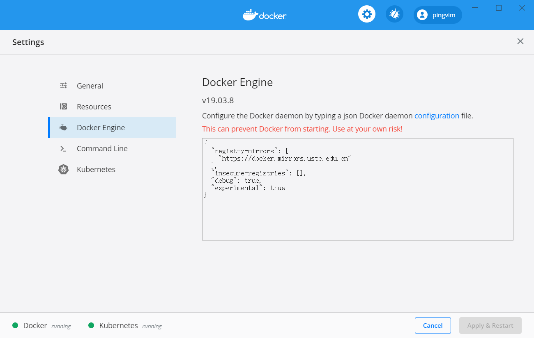Click the Kubernetes helm wheel icon
The height and width of the screenshot is (338, 534).
pyautogui.click(x=63, y=169)
